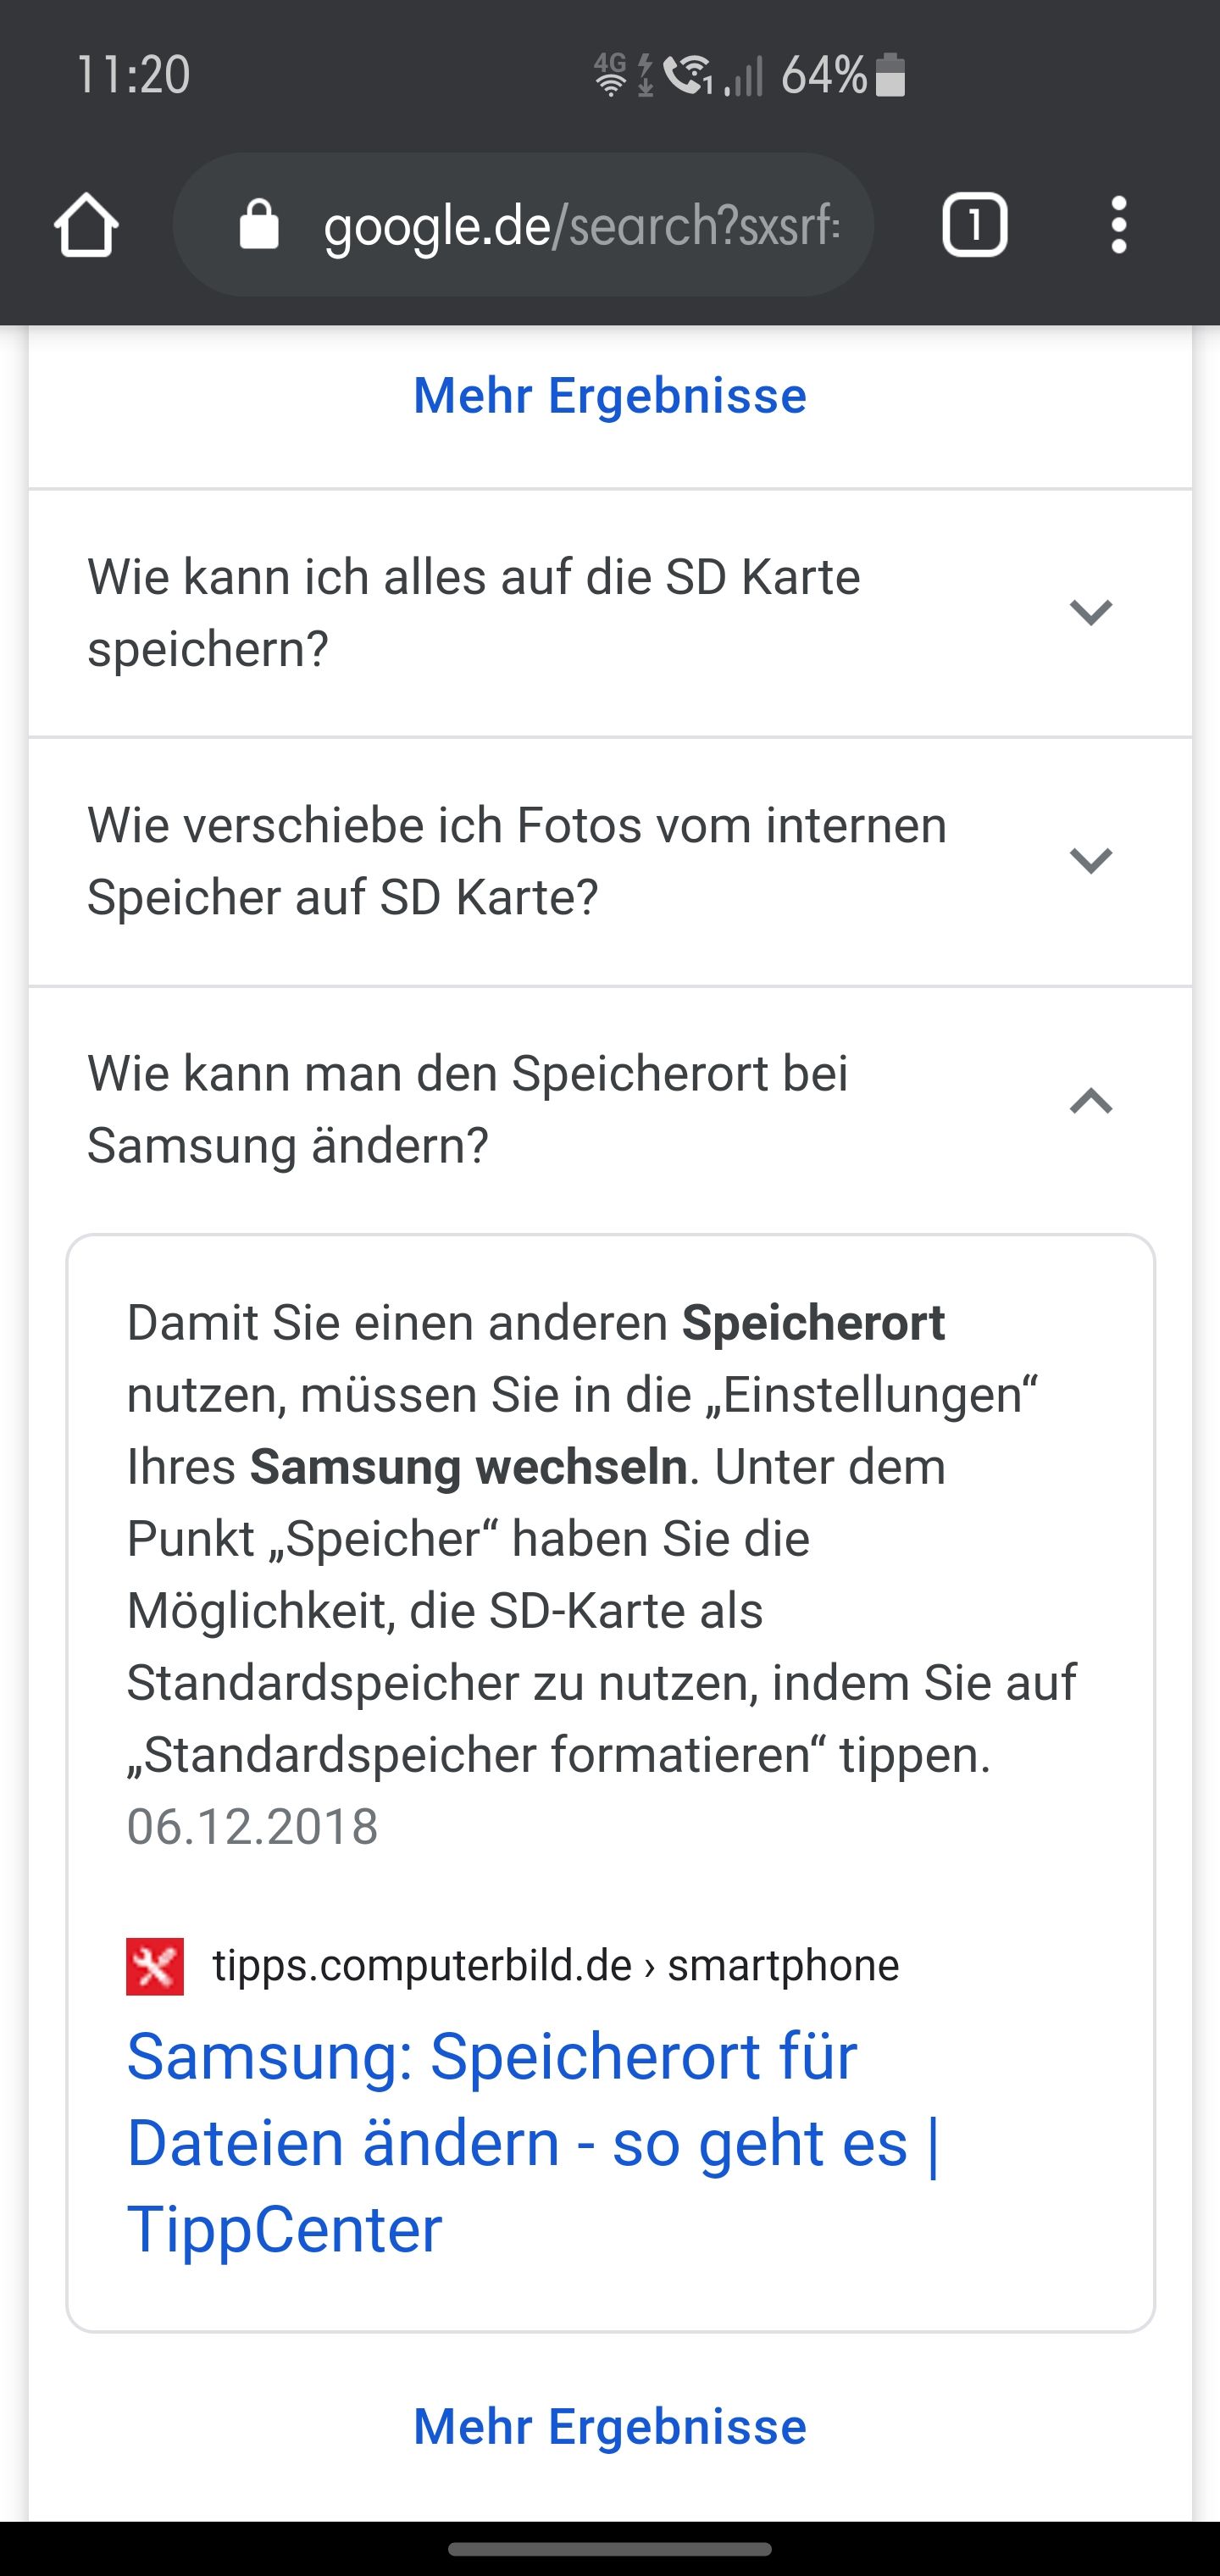Expand the "Fotos vom internen Speicher" chevron

click(1091, 860)
